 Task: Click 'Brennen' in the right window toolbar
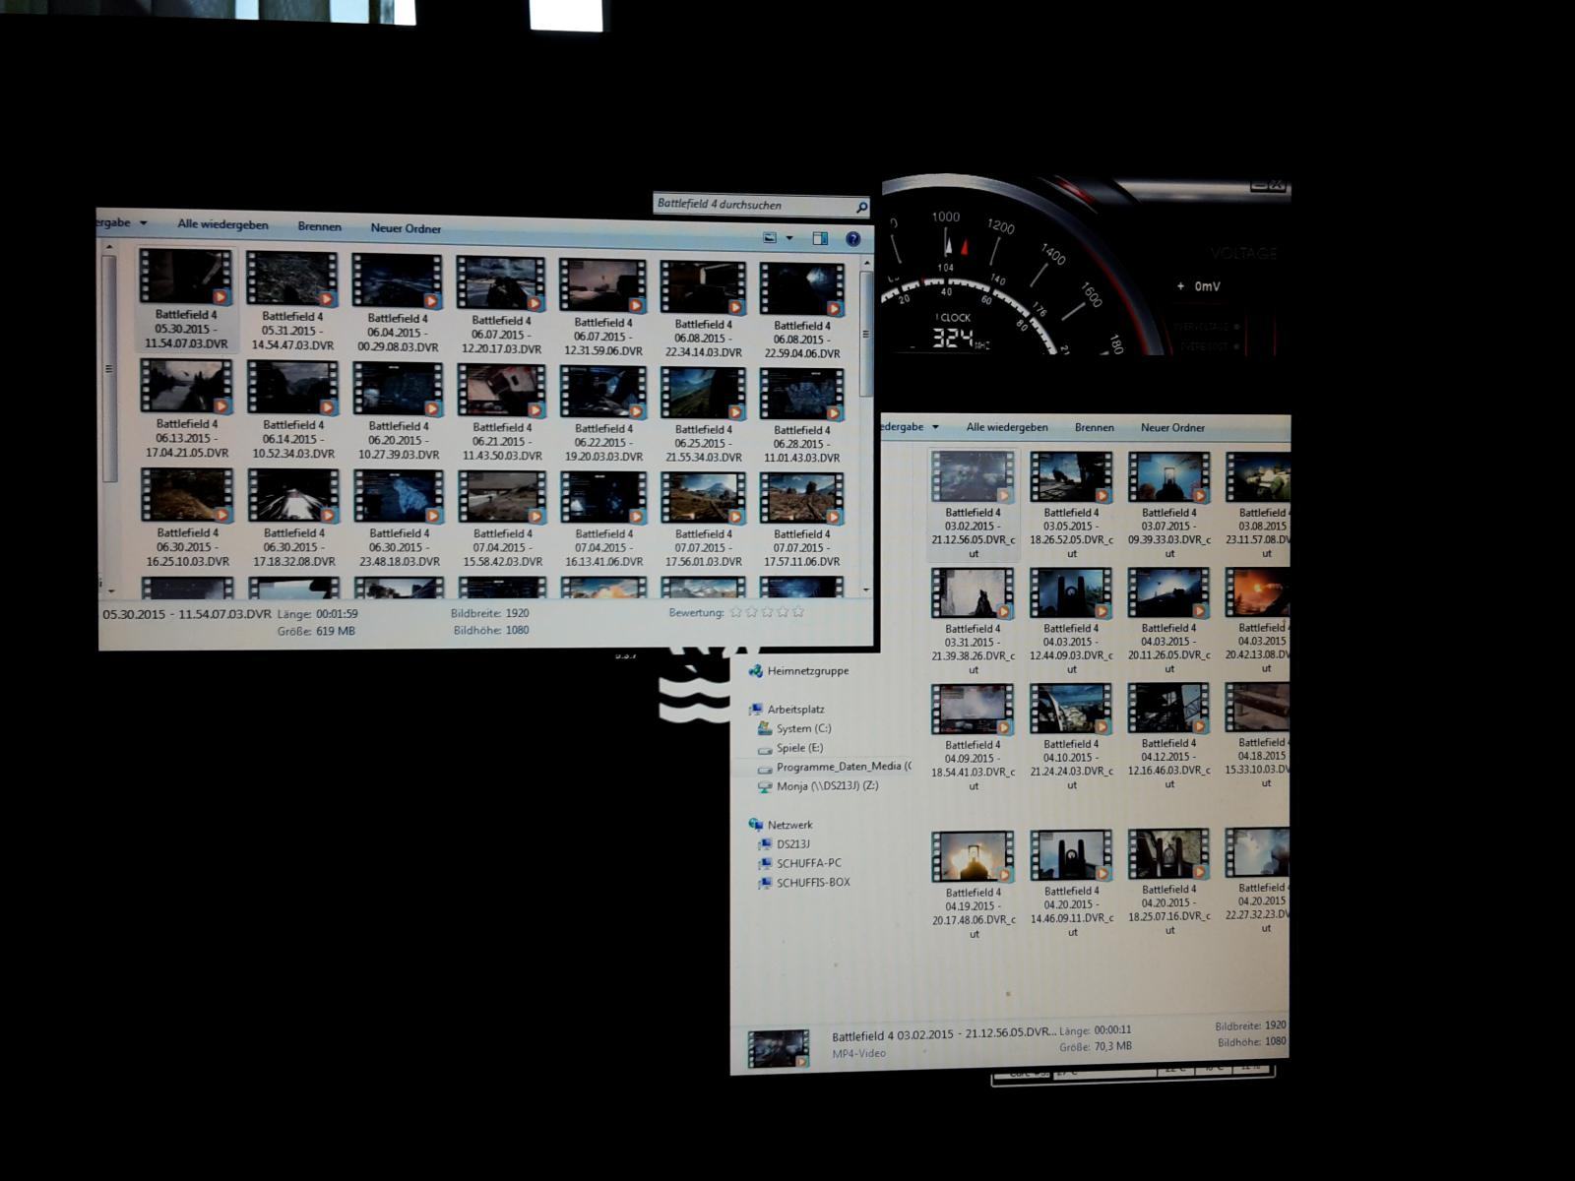pyautogui.click(x=1095, y=427)
